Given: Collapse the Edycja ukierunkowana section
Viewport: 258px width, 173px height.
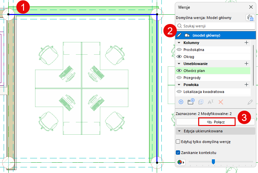Looking at the screenshot, I should coord(179,131).
